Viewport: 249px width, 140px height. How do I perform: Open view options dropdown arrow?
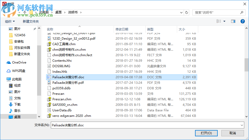[224, 21]
